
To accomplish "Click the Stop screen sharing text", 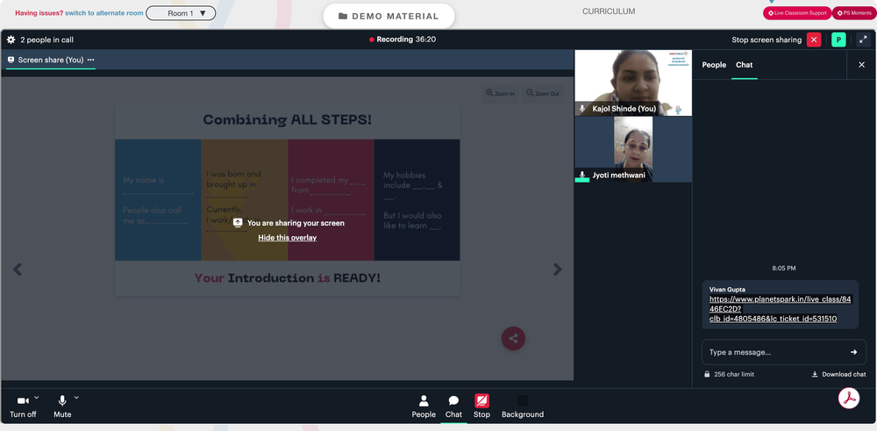I will point(766,40).
